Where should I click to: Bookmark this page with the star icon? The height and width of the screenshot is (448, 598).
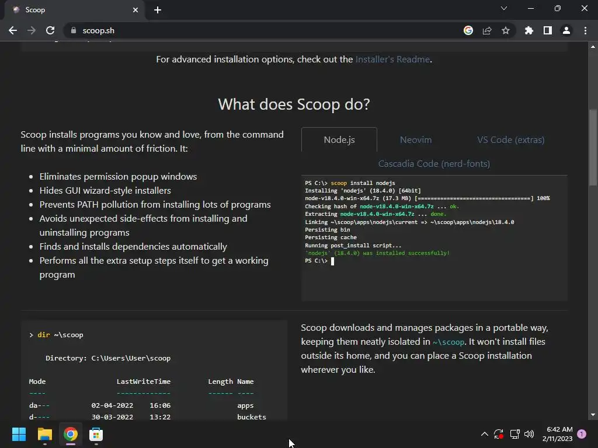[506, 30]
